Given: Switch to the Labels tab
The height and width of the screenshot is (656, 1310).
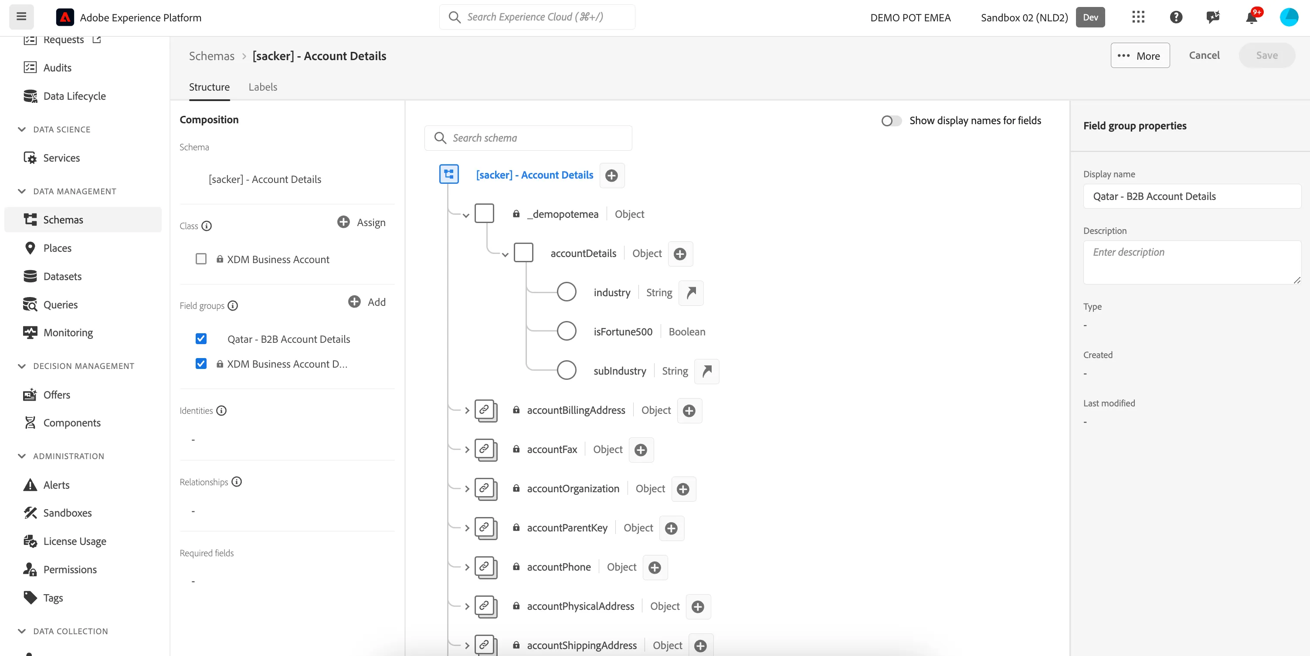Looking at the screenshot, I should [263, 87].
